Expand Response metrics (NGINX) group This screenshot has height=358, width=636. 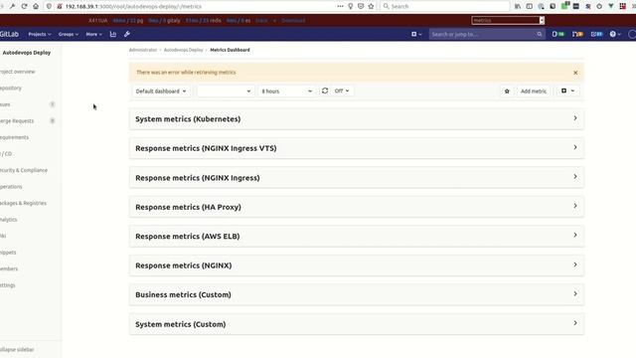click(357, 266)
